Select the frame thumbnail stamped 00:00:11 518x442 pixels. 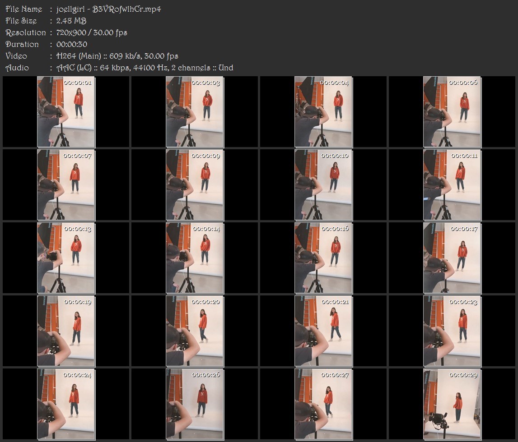pos(452,185)
